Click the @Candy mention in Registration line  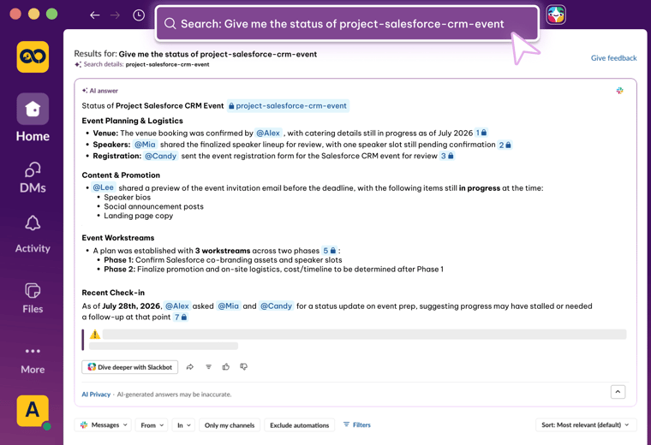coord(161,156)
